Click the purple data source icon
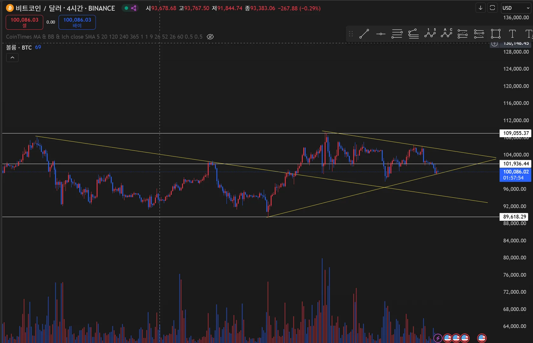Image resolution: width=533 pixels, height=343 pixels. tap(134, 8)
